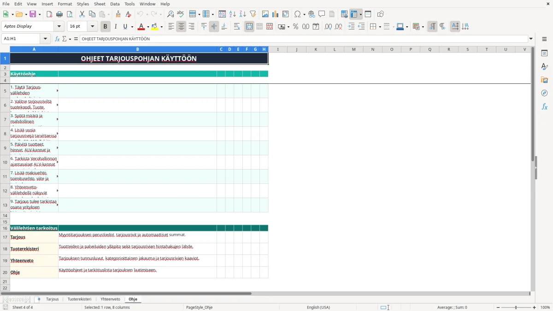This screenshot has width=553, height=311.
Task: Open conditional formatting dropdown arrow
Action: tap(423, 27)
